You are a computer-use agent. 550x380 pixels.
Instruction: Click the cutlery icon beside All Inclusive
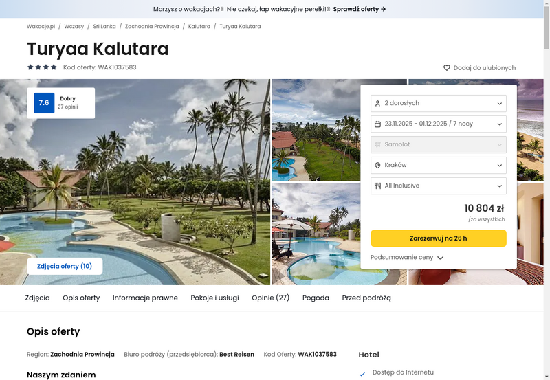click(x=377, y=186)
